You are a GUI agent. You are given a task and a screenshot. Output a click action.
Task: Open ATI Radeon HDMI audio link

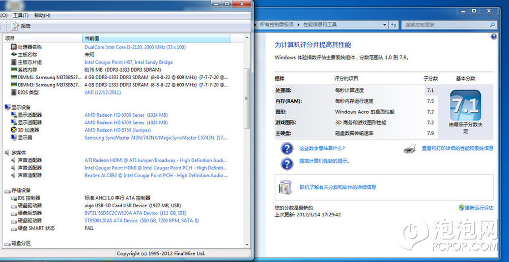[x=156, y=160]
